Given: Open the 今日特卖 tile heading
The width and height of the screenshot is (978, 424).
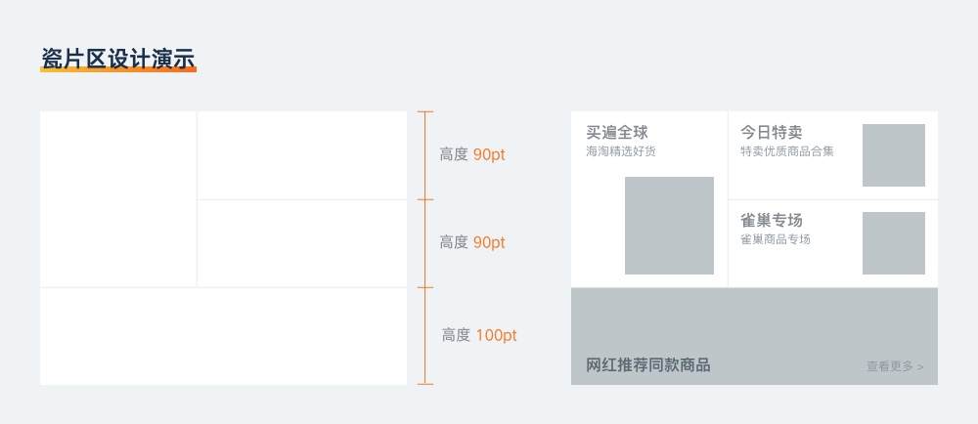Looking at the screenshot, I should point(772,133).
